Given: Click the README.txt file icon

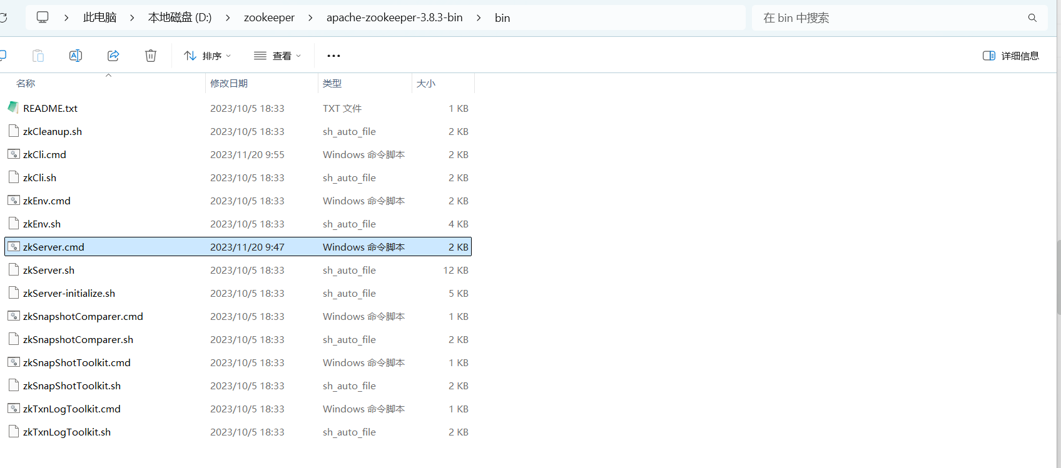Looking at the screenshot, I should coord(13,107).
